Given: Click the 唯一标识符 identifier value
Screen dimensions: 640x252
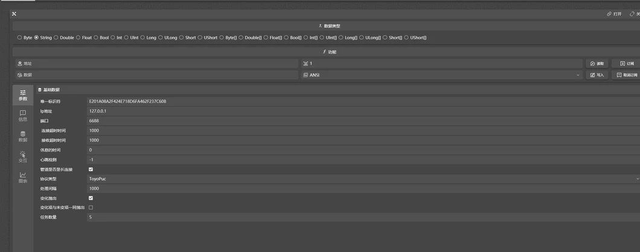Looking at the screenshot, I should (x=363, y=101).
